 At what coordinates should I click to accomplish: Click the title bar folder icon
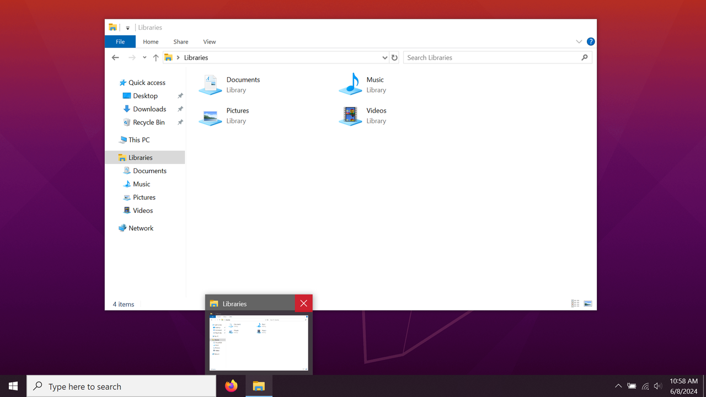[x=113, y=28]
